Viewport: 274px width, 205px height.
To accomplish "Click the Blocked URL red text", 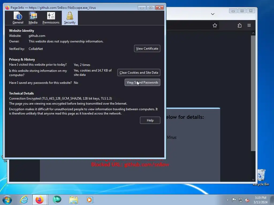I will point(130,164).
